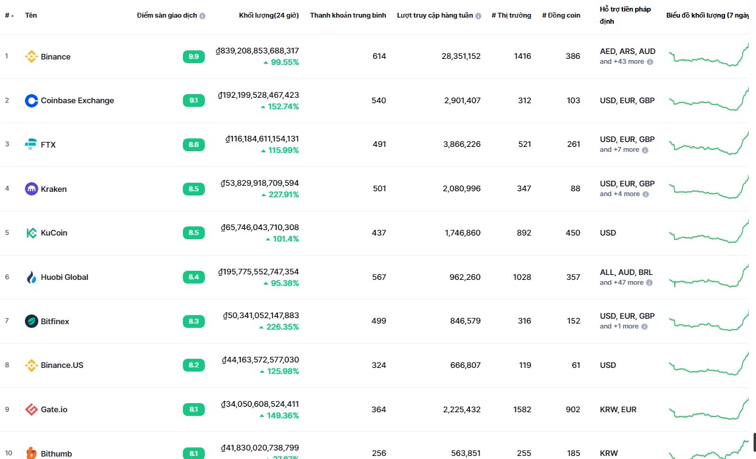
Task: Click Binance's '+43 more' fiat text
Action: 622,62
